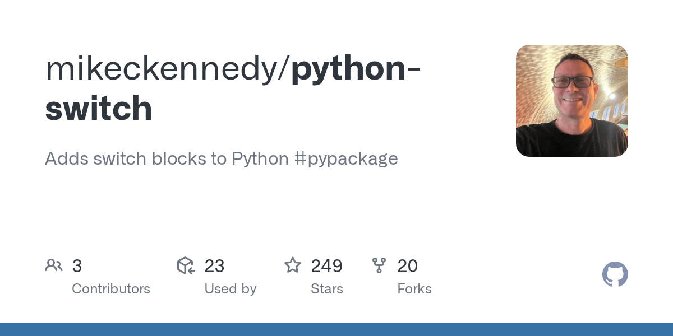Viewport: 673px width, 336px height.
Task: Click the repository description text
Action: pos(168,158)
